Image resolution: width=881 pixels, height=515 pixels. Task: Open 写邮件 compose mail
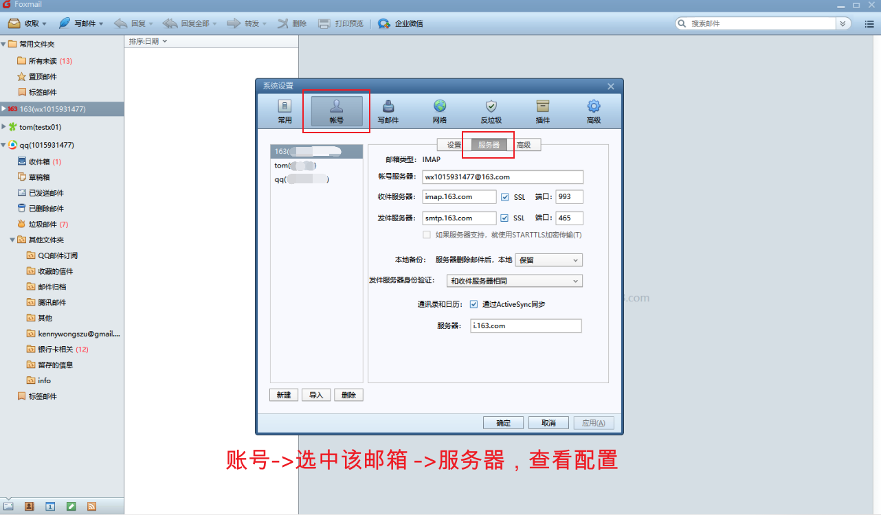tap(77, 23)
